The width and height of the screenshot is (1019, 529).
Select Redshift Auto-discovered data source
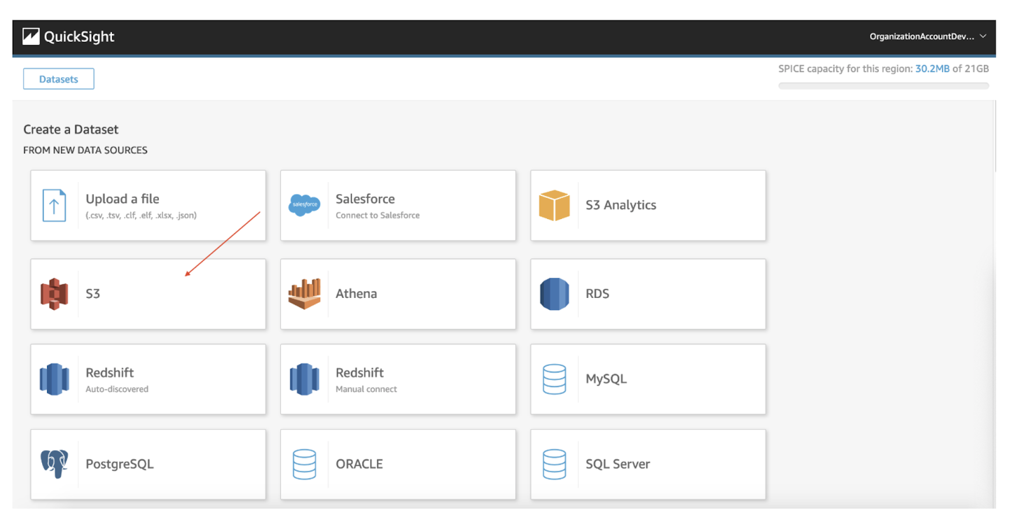coord(148,379)
